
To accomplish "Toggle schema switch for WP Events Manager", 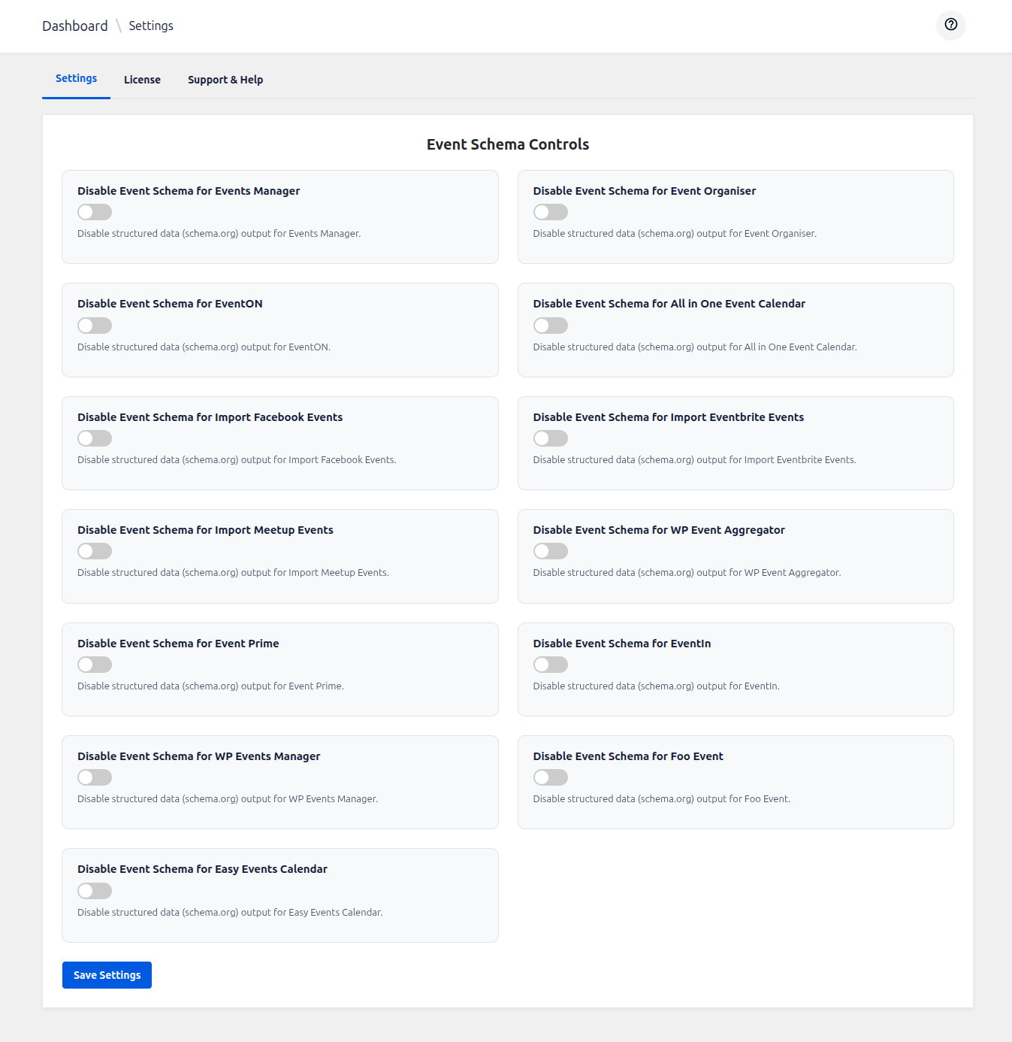I will 95,777.
